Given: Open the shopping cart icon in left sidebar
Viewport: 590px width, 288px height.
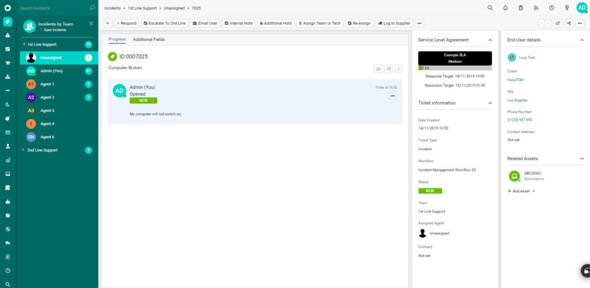Looking at the screenshot, I should [7, 63].
